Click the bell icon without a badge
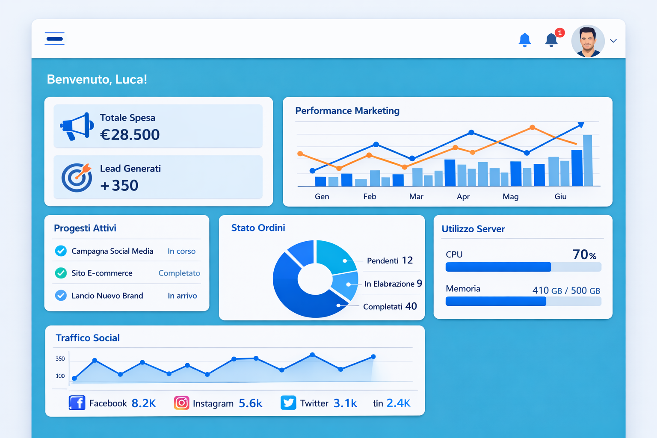This screenshot has height=438, width=657. 525,40
